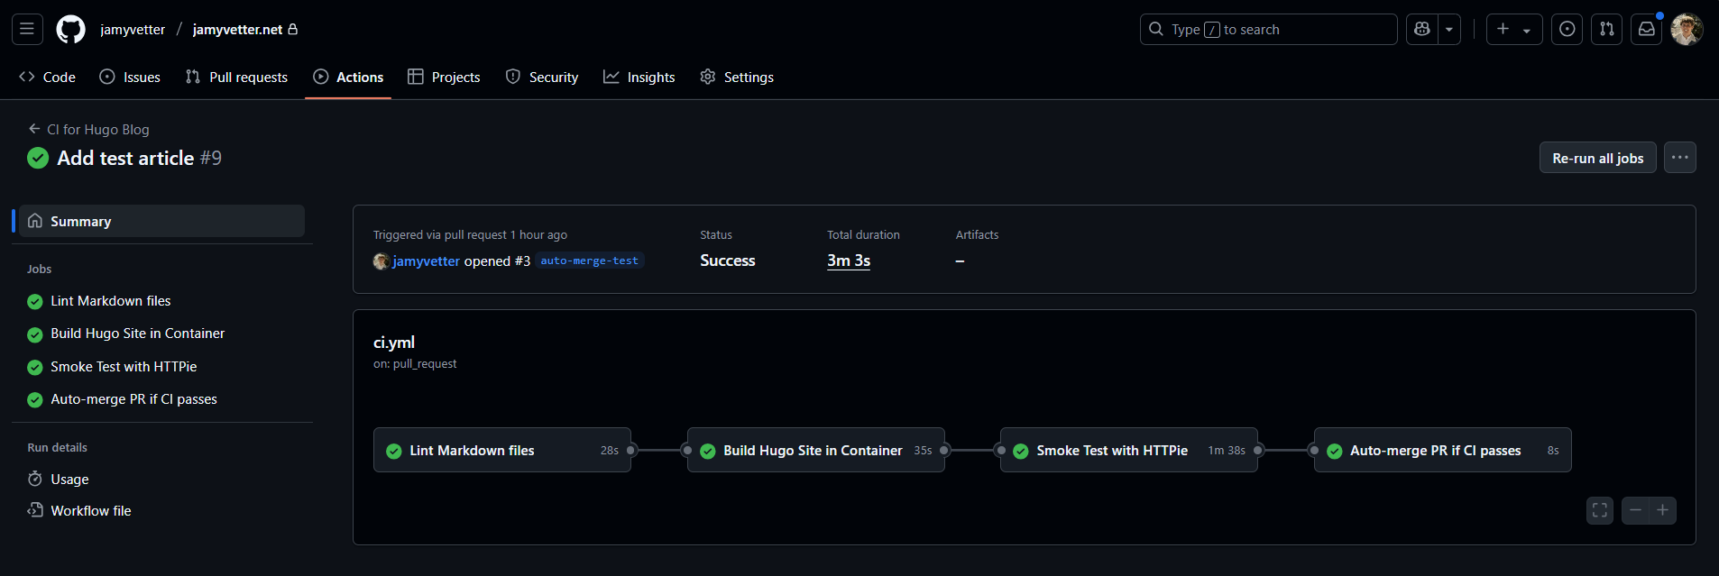The image size is (1719, 576).
Task: Open the Workflow file in sidebar
Action: click(x=90, y=511)
